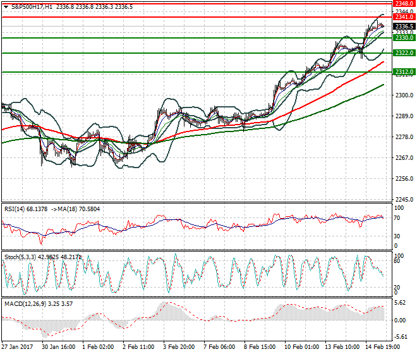Image resolution: width=417 pixels, height=354 pixels.
Task: Click the 1 Feb 02:00 time label
Action: (98, 347)
